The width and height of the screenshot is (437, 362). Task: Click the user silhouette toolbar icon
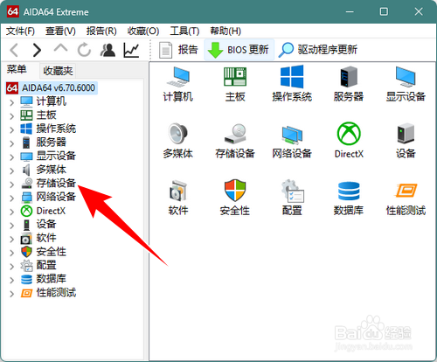tap(108, 50)
